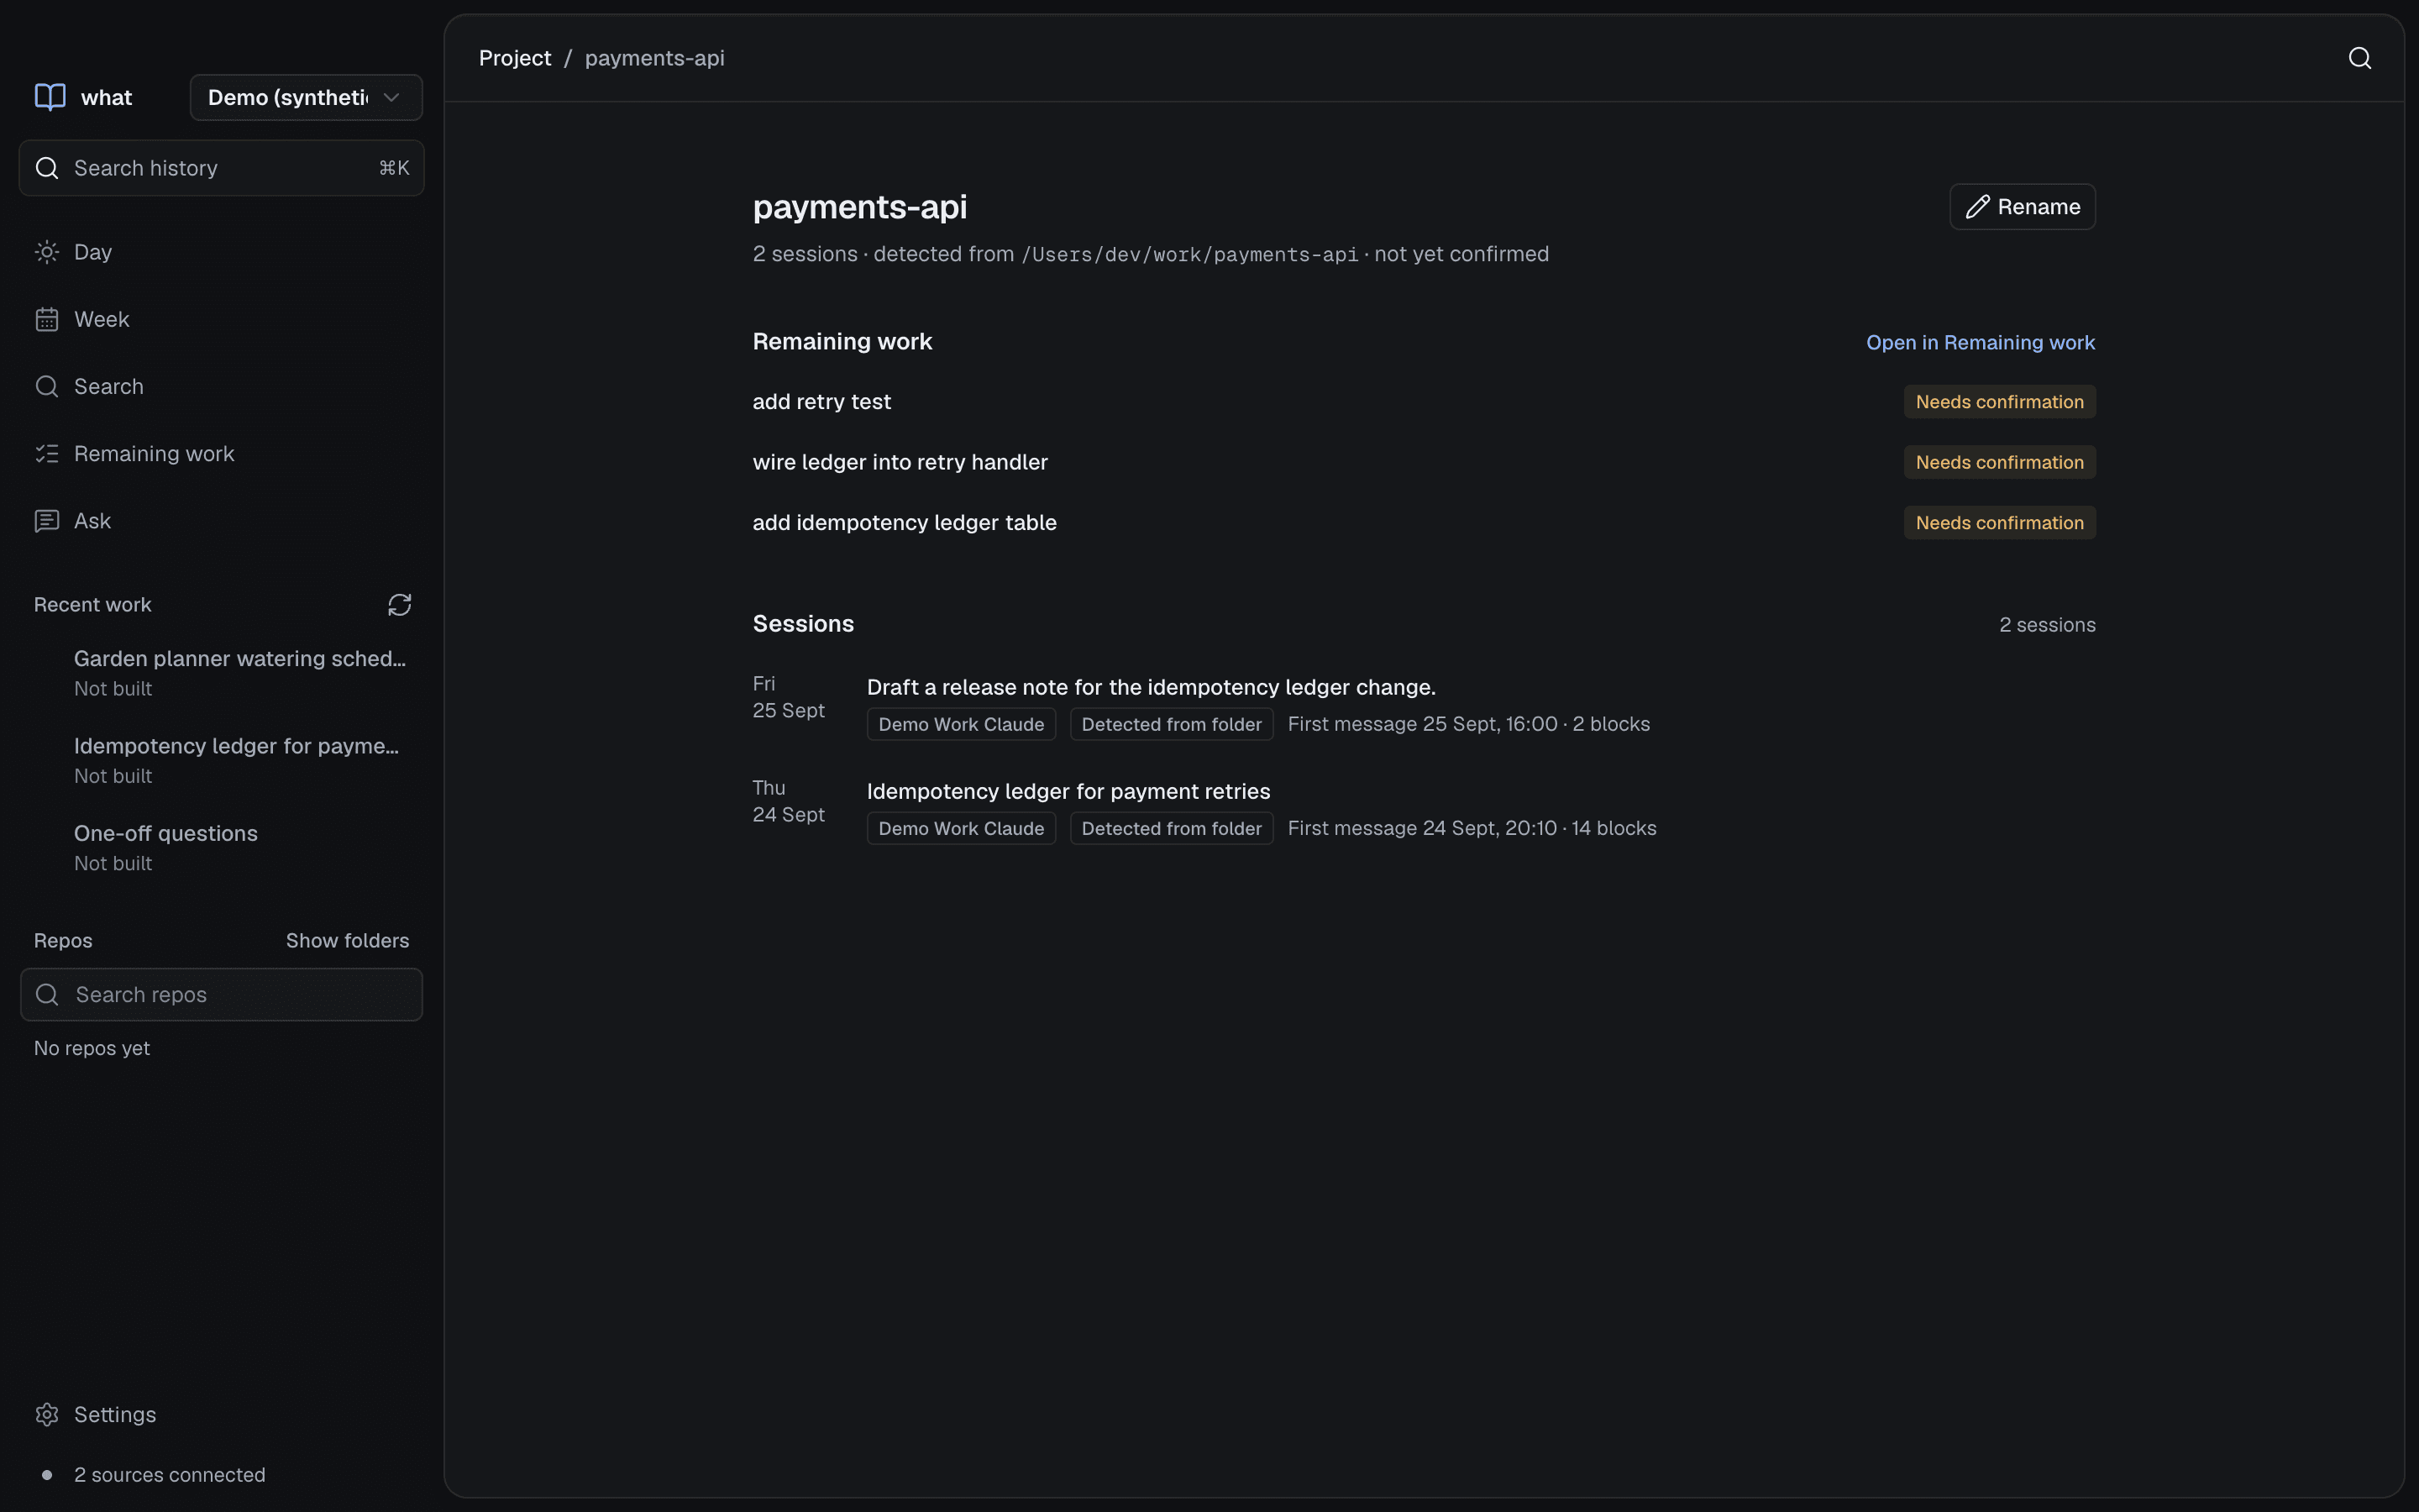This screenshot has width=2419, height=1512.
Task: Open One-off questions recent item
Action: [222, 848]
